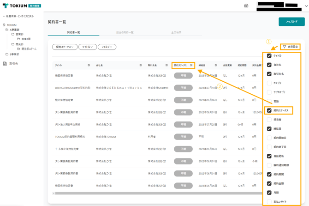309x206 pixels.
Task: Open the フォルダ filter dropdown
Action: tap(107, 47)
